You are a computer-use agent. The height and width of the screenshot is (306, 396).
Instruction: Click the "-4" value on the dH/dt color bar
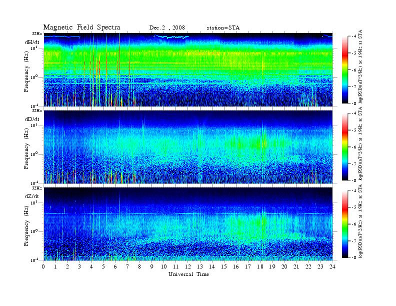click(354, 36)
